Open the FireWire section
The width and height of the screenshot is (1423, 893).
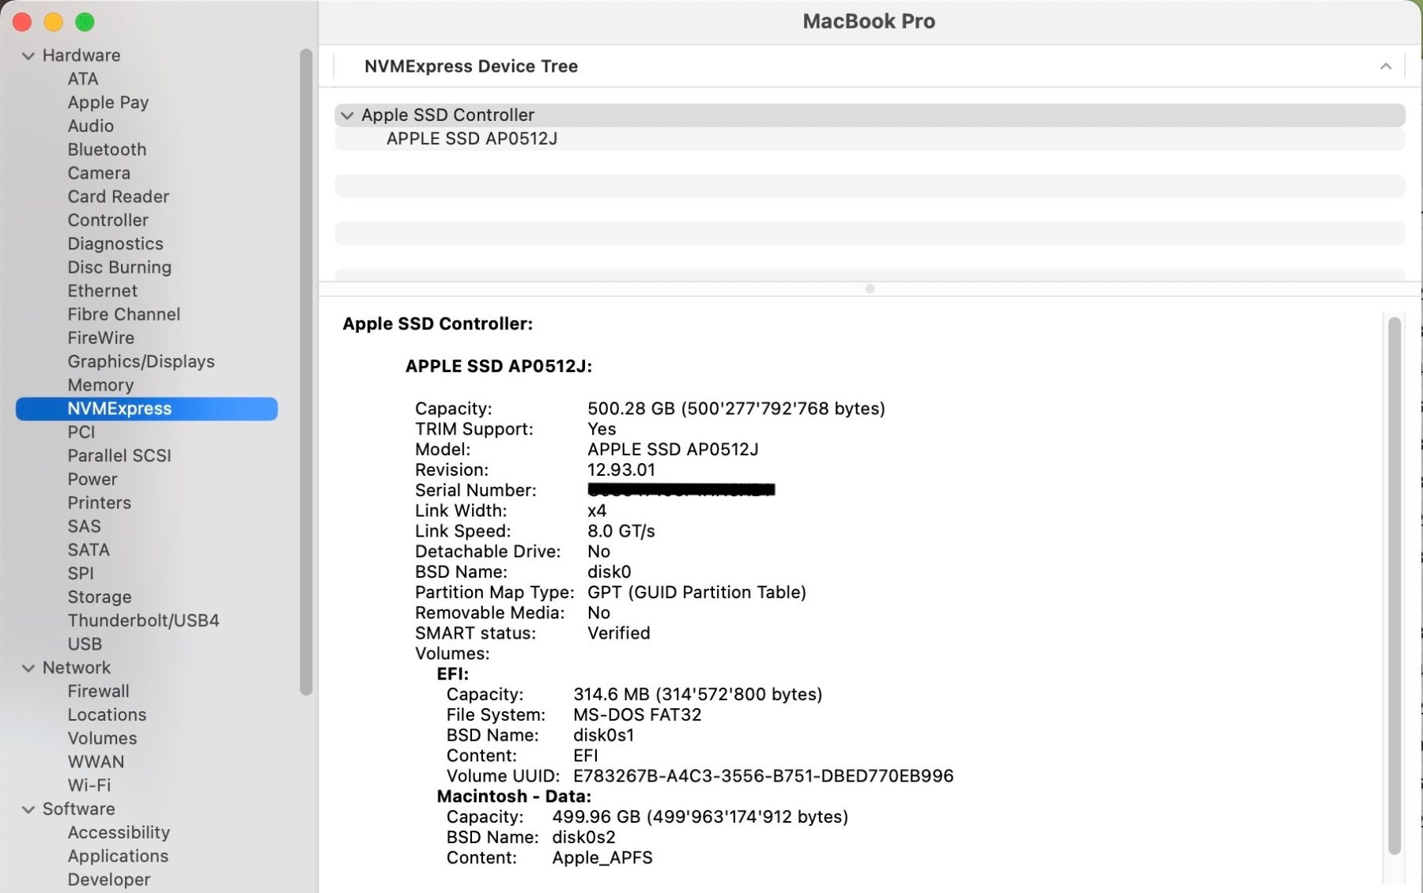coord(101,337)
